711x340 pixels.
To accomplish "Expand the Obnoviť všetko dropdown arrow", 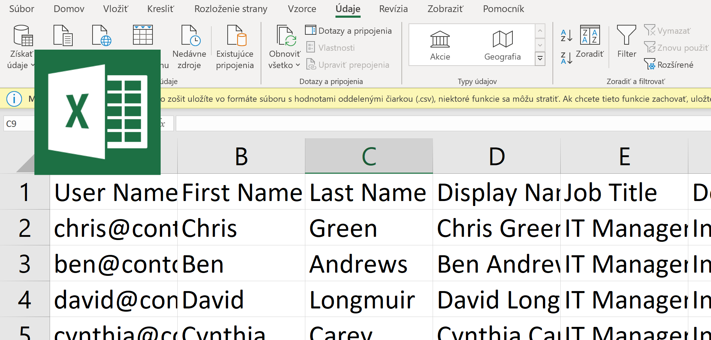I will click(x=298, y=65).
